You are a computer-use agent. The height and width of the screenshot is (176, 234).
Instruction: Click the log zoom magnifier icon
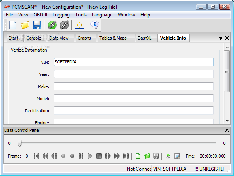(177, 156)
